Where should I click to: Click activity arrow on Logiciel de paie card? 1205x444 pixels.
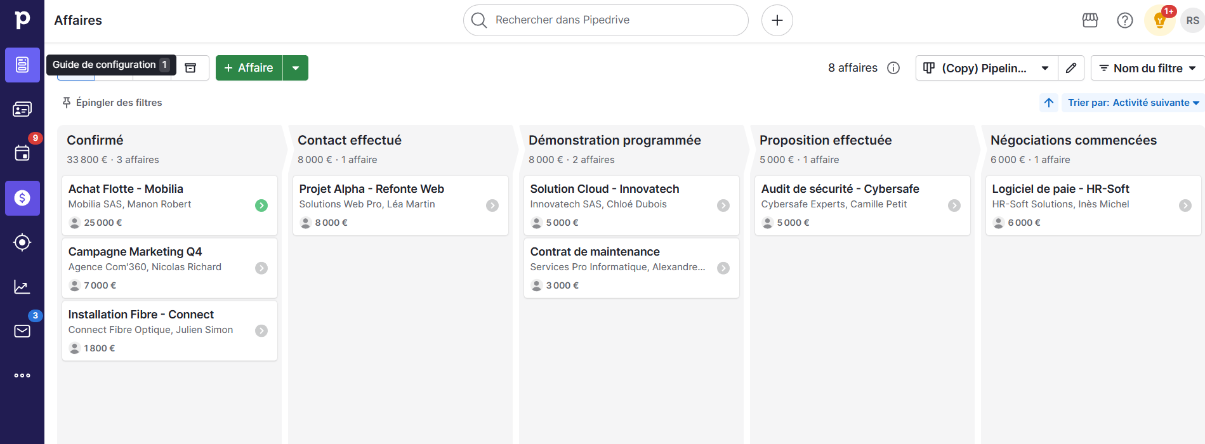click(1185, 206)
